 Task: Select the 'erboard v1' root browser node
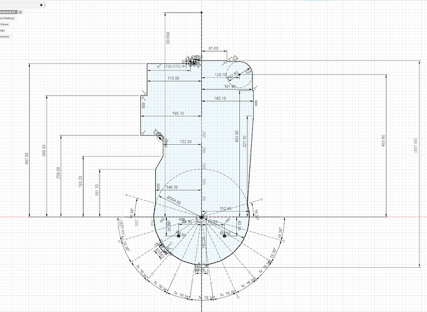[9, 12]
